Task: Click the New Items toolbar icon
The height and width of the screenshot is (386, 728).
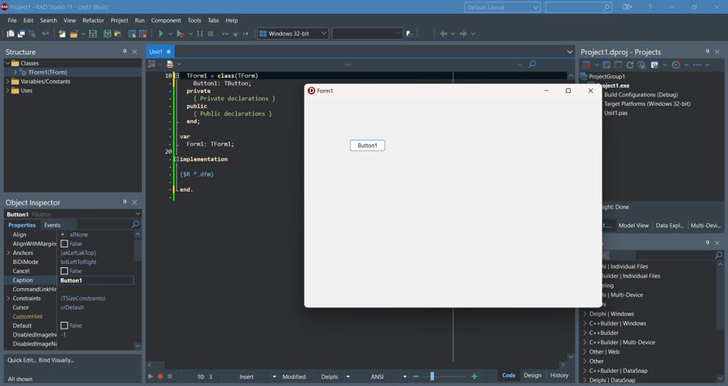Action: [62, 33]
